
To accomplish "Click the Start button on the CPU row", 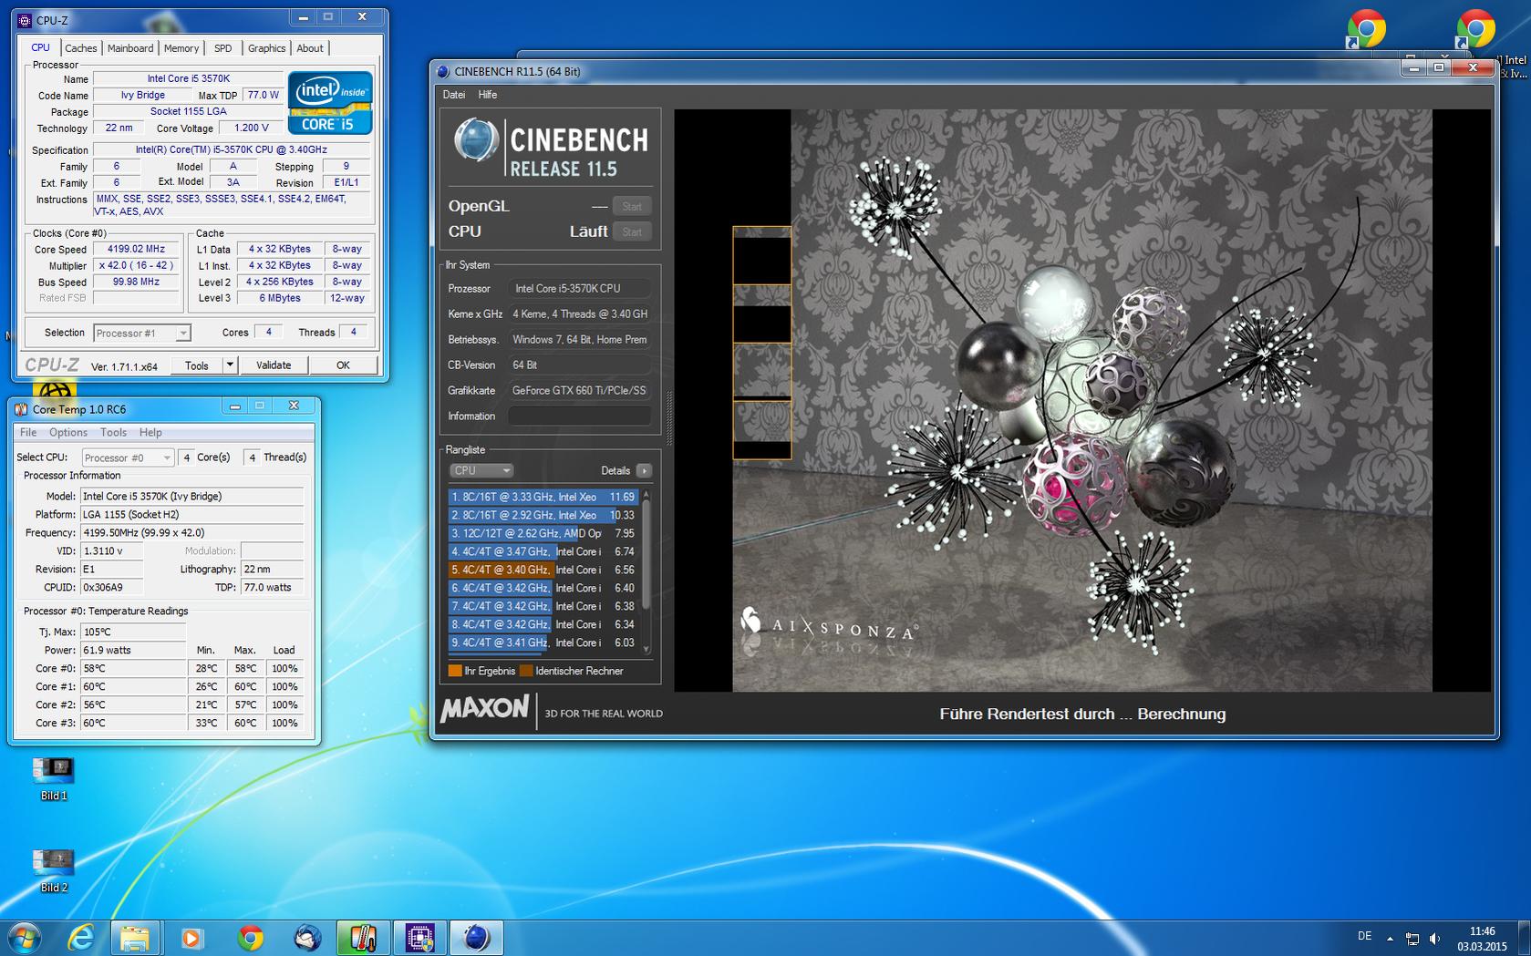I will [632, 231].
